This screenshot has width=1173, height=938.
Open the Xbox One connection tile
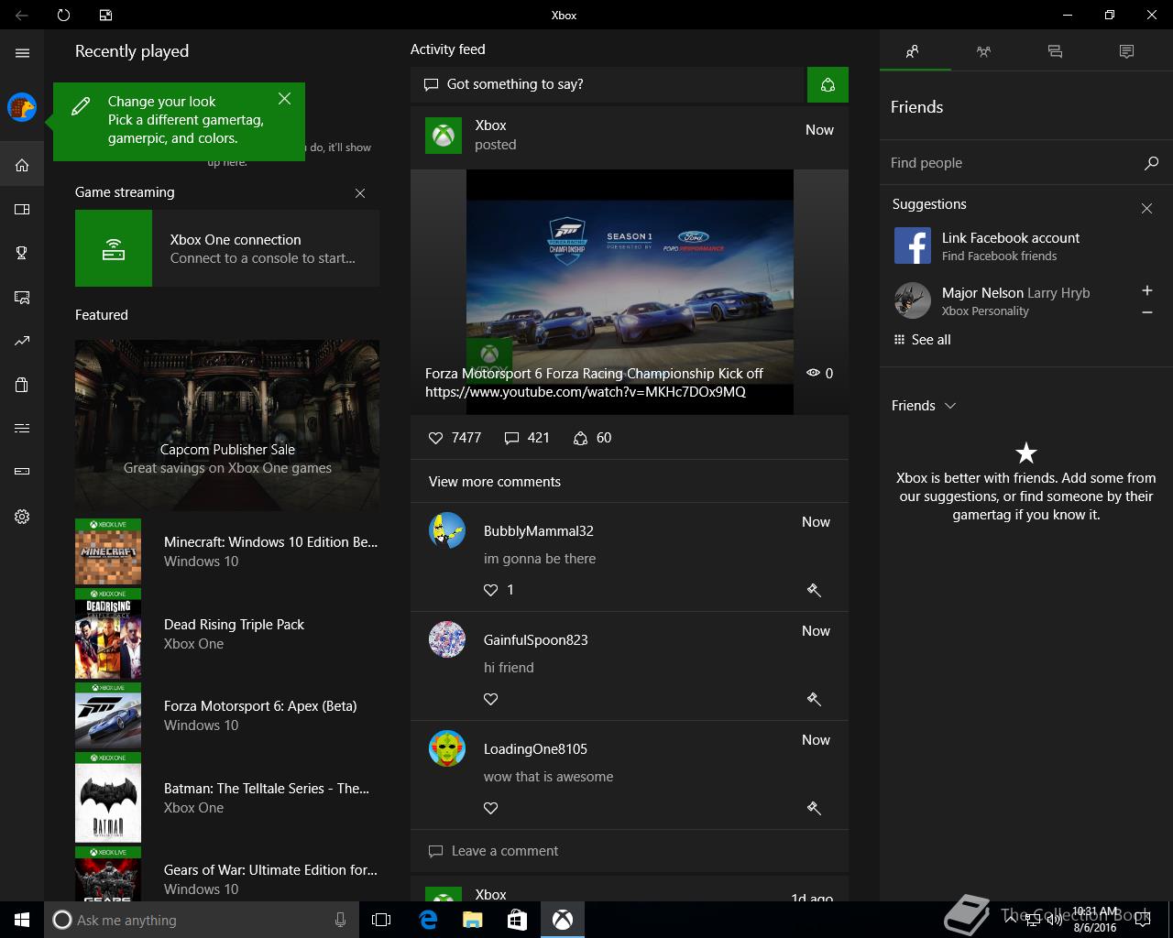pos(227,248)
